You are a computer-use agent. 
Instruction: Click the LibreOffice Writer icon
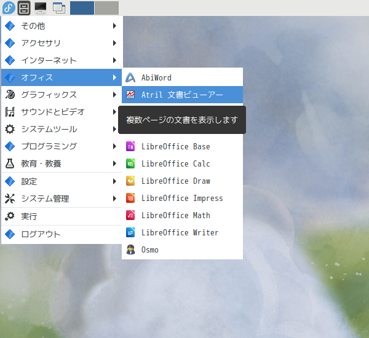point(130,232)
